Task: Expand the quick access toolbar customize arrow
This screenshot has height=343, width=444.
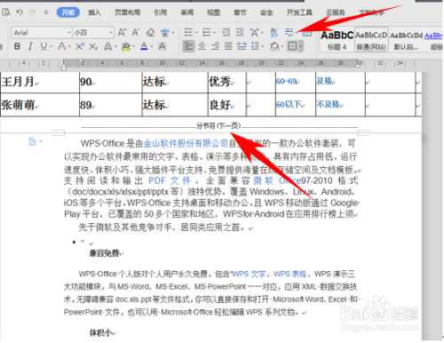Action: 46,12
